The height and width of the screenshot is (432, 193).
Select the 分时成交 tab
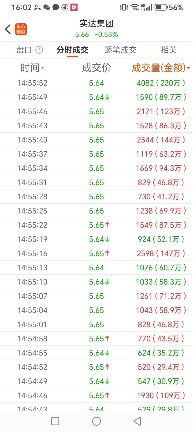pos(72,50)
